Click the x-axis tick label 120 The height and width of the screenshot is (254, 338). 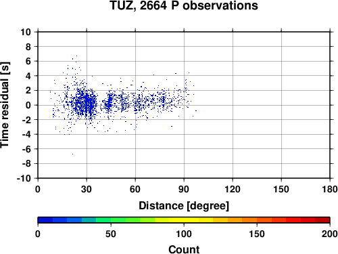click(233, 189)
